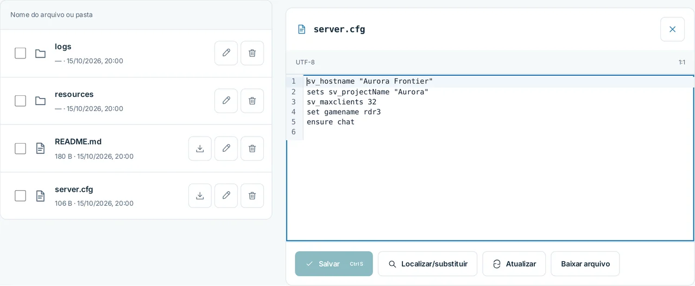The image size is (695, 286).
Task: Click the Nome do arquivo ou pasta header
Action: [x=52, y=15]
